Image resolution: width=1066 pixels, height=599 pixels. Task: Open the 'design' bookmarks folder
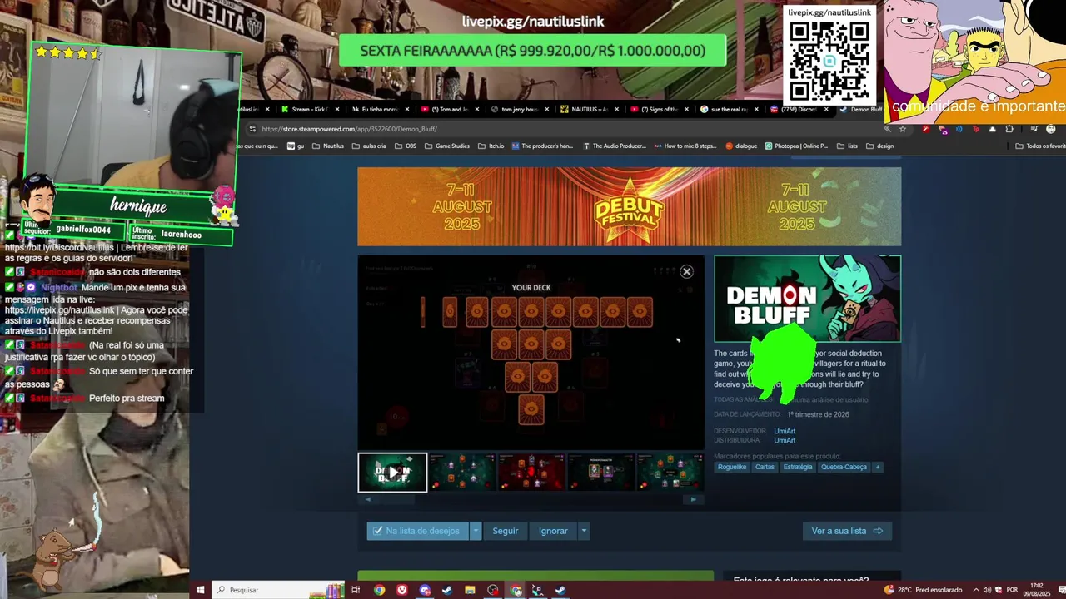click(879, 146)
